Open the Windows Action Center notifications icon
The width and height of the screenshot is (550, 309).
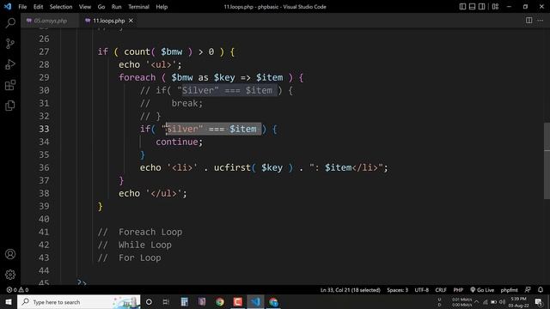pos(539,302)
